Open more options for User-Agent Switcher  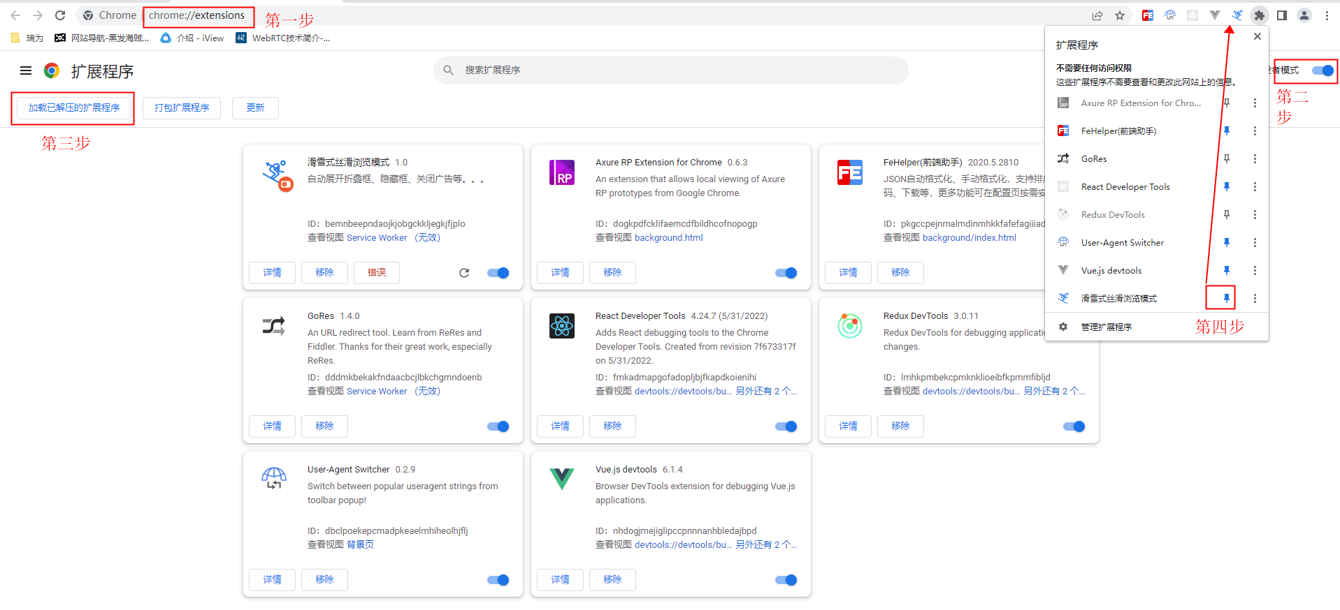(1255, 242)
